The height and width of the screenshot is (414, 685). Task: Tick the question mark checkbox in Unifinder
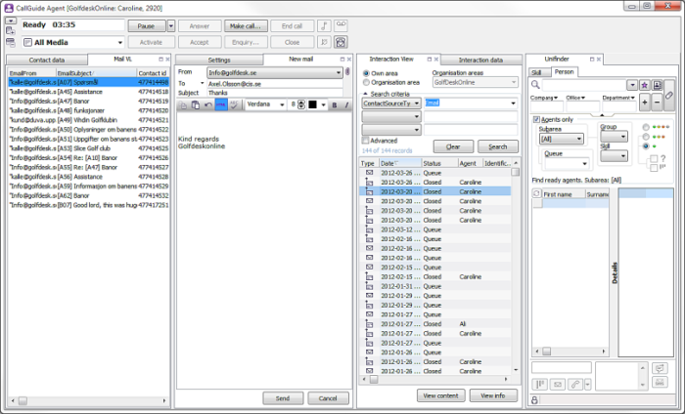[x=654, y=158]
